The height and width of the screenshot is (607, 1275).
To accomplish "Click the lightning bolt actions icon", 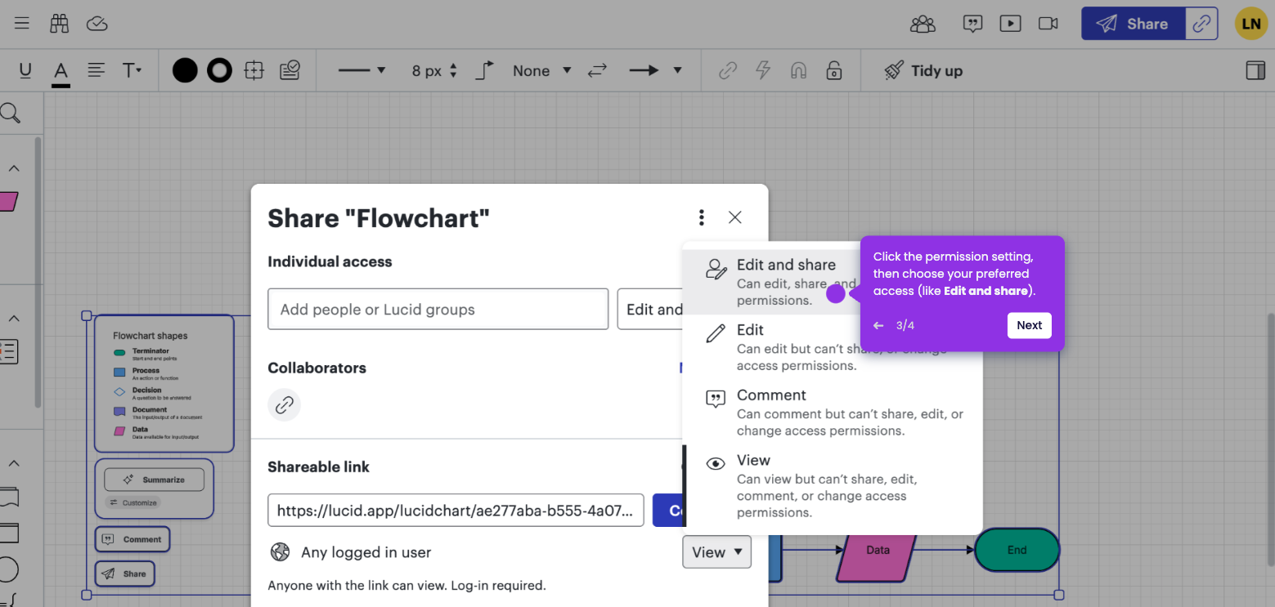I will click(763, 70).
